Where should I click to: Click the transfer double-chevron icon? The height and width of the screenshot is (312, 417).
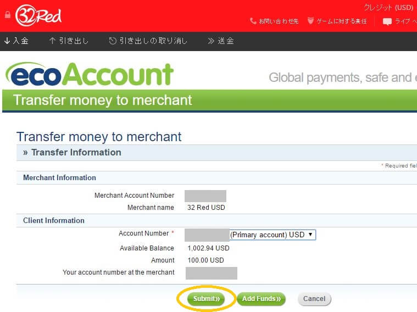211,41
